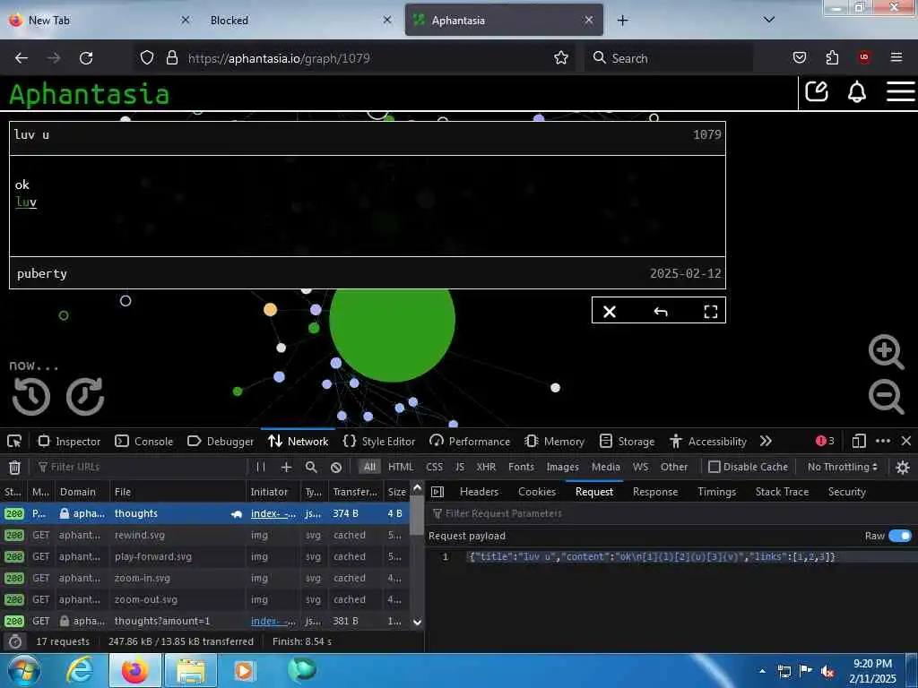Filter requests by CSS type
This screenshot has height=688, width=918.
[435, 467]
